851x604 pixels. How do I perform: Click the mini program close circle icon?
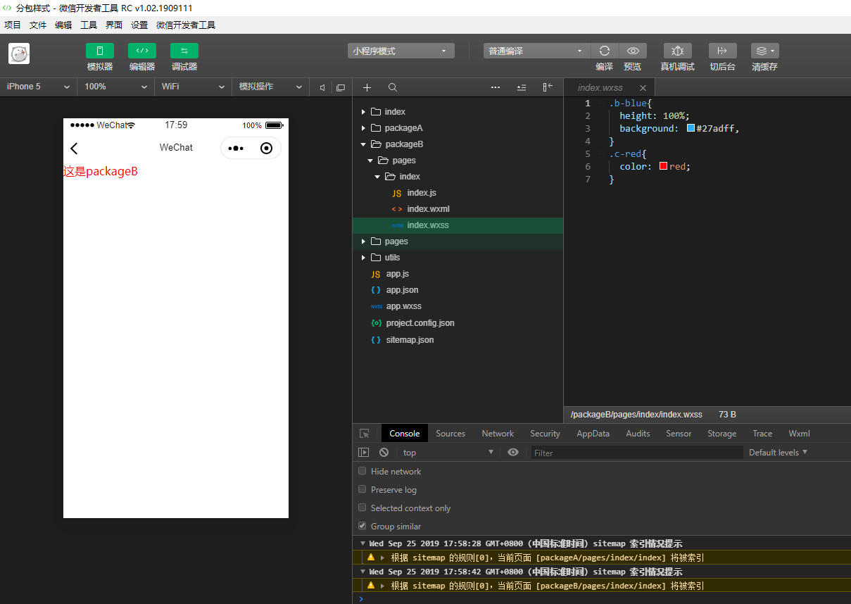266,148
